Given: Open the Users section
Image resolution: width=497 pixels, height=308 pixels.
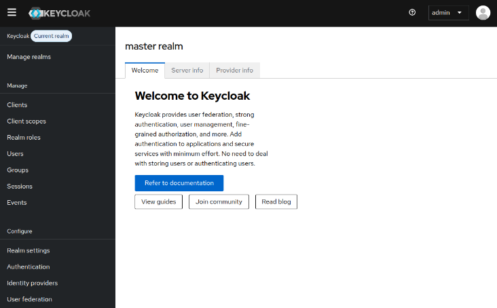Looking at the screenshot, I should (x=15, y=154).
